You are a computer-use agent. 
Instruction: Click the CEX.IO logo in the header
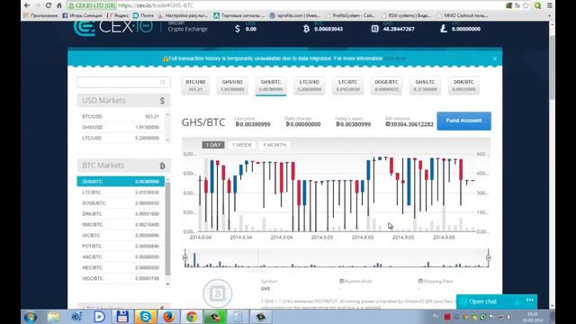pos(113,28)
